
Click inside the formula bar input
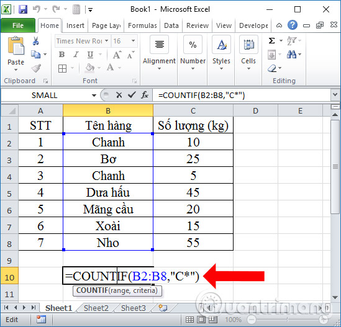242,95
